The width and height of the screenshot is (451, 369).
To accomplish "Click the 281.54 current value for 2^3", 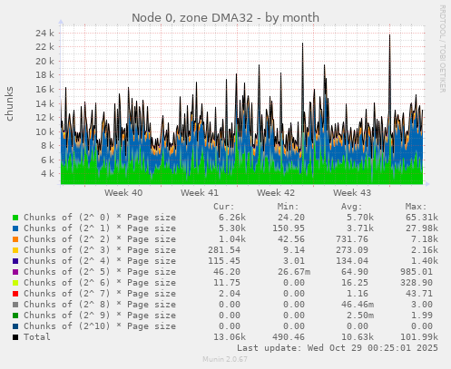I will (x=224, y=250).
